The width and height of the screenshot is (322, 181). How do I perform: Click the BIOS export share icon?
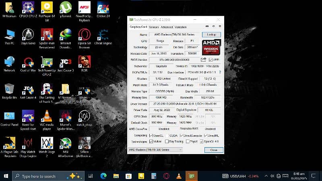coord(203,60)
